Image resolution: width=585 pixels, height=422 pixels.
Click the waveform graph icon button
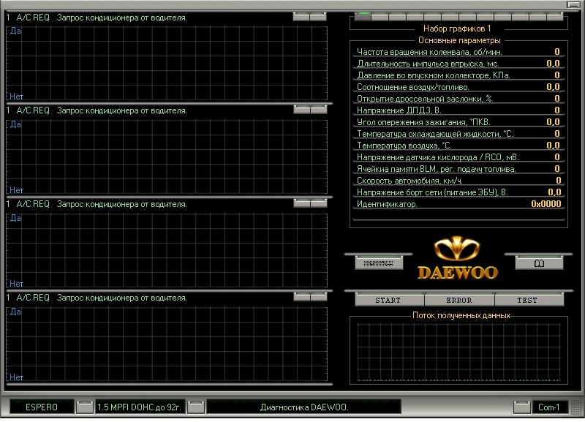(x=378, y=263)
